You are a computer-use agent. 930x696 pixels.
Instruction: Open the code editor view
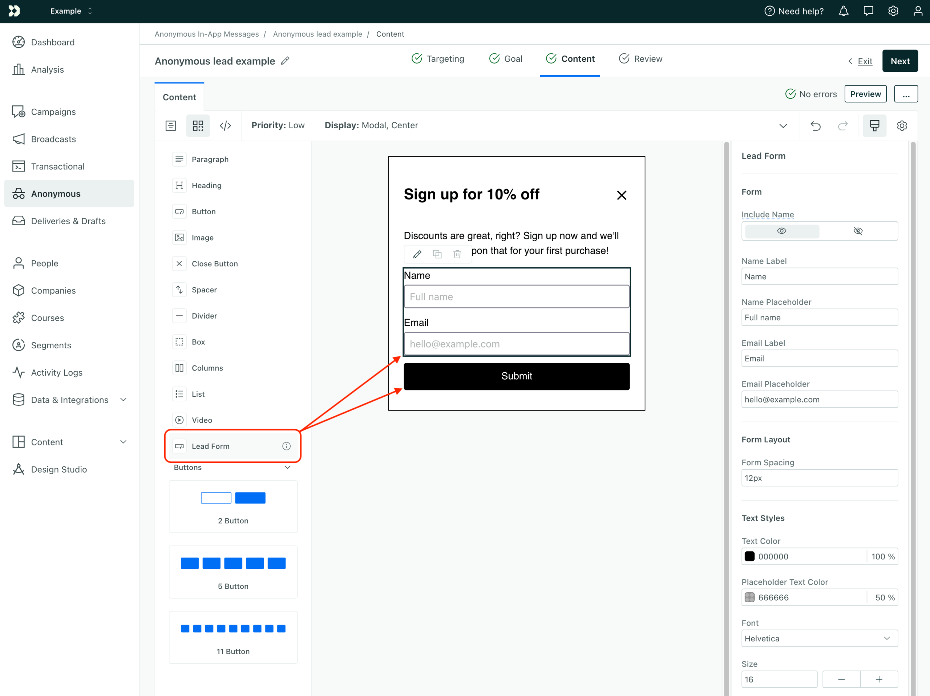tap(225, 125)
